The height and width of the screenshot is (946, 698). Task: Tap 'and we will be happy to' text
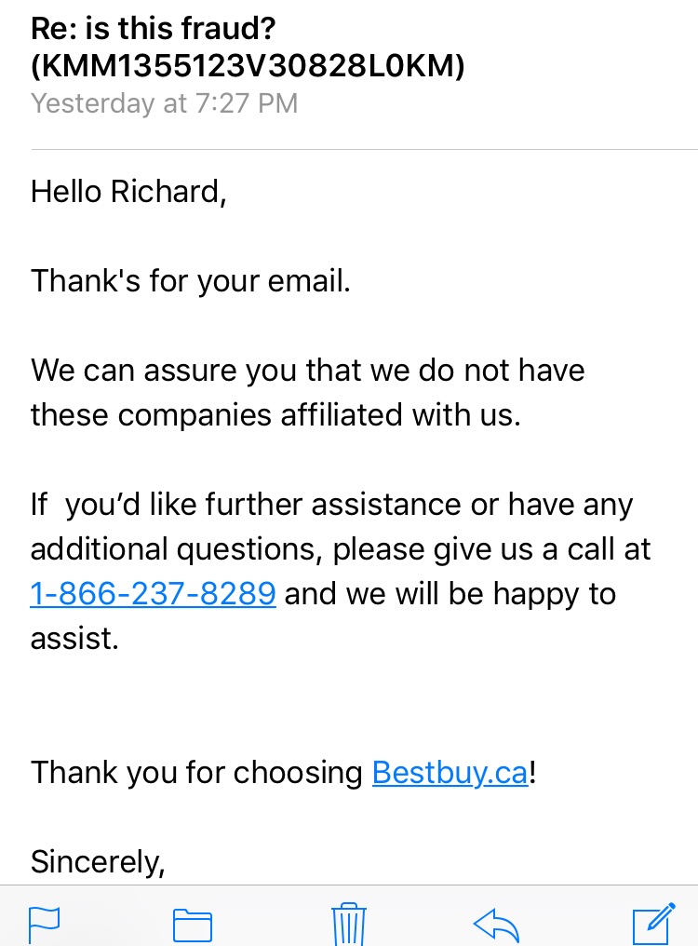coord(450,594)
